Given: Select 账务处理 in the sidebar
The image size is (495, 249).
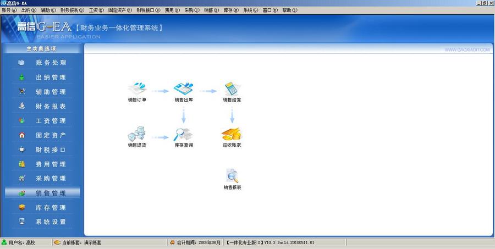Looking at the screenshot, I should [x=42, y=63].
